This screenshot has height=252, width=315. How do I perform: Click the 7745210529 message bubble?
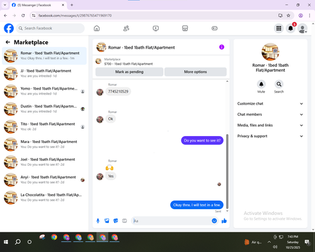tap(118, 91)
